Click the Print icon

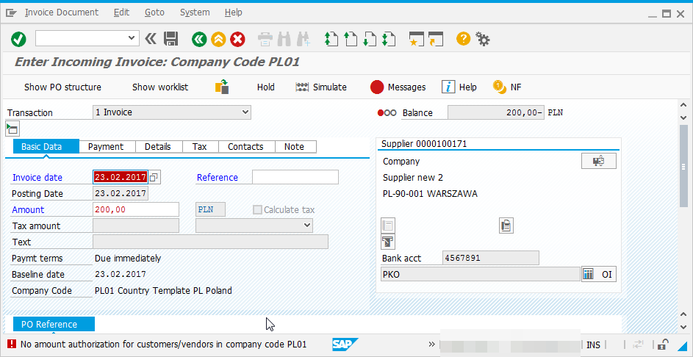[x=265, y=40]
